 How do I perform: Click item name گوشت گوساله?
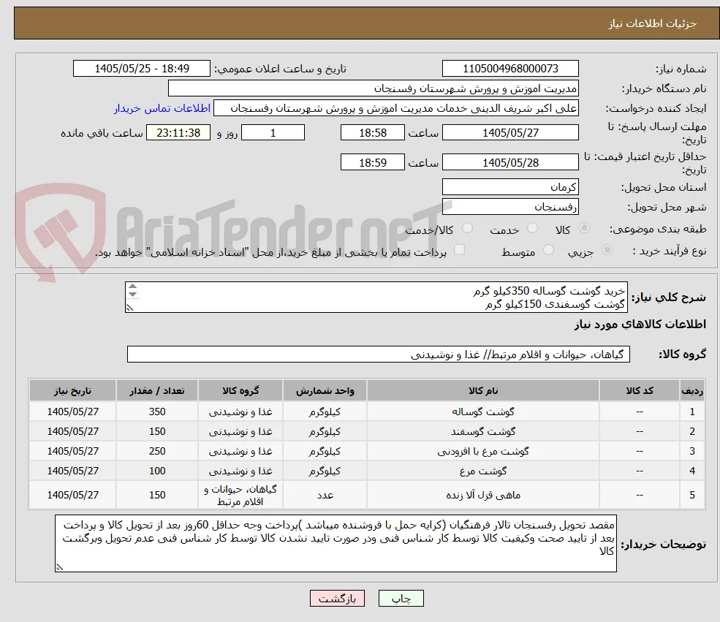click(483, 411)
